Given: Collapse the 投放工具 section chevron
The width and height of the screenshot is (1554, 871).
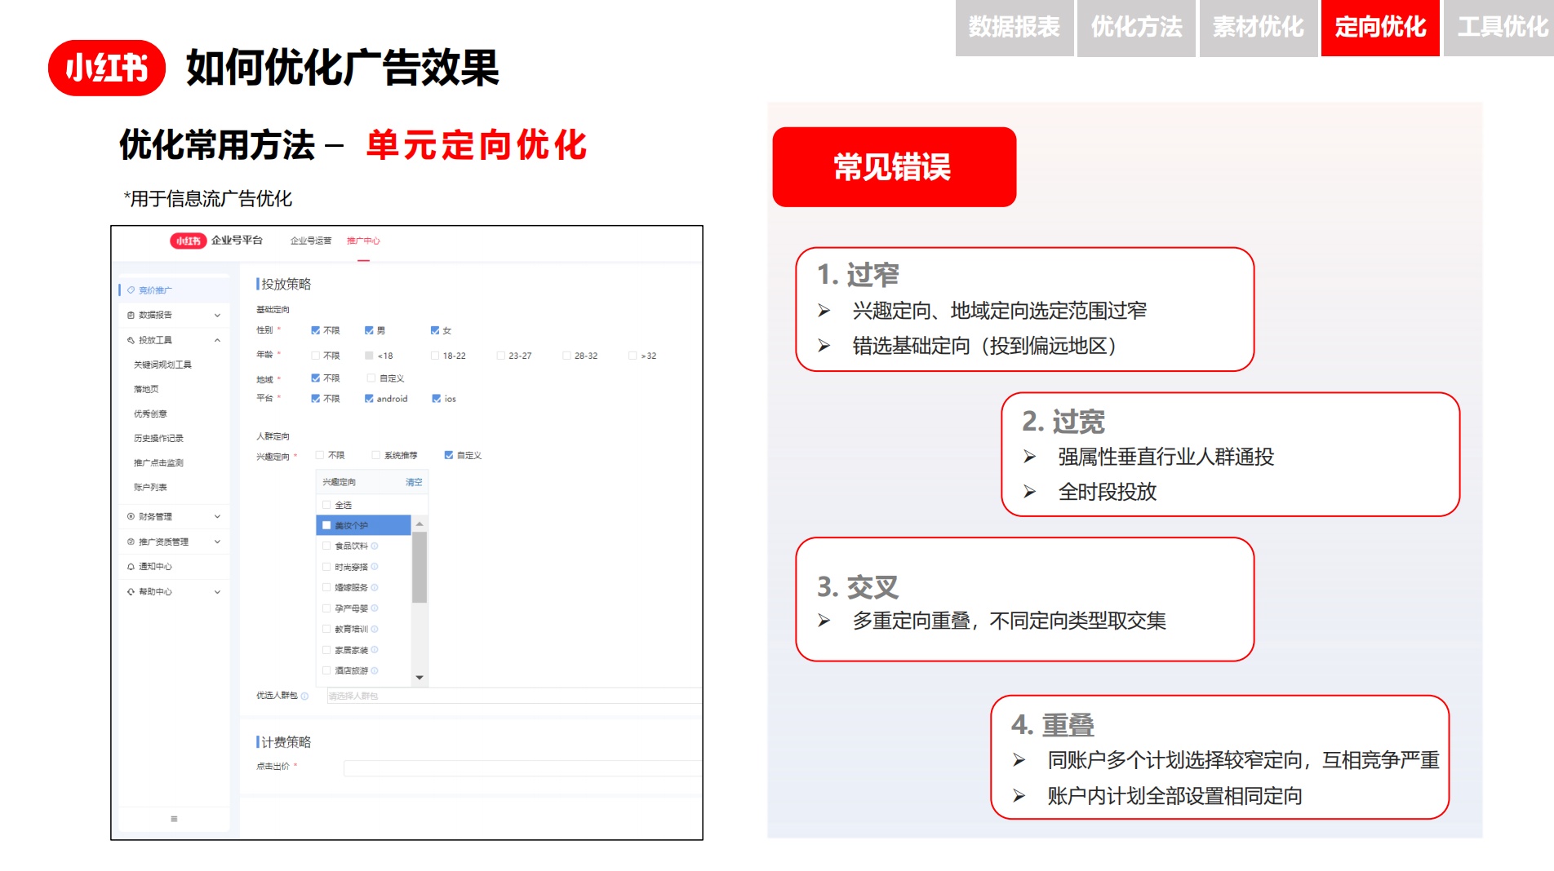Looking at the screenshot, I should coord(219,338).
